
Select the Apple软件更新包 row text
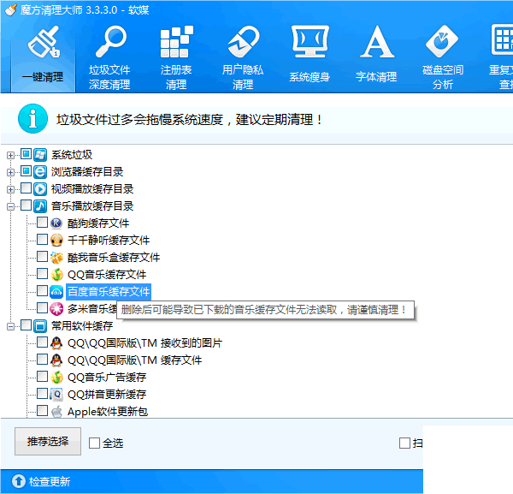[x=108, y=412]
